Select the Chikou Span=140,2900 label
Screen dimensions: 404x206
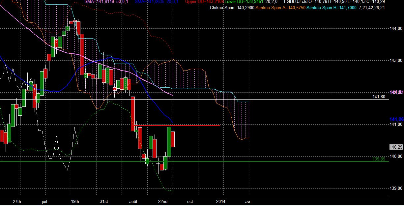tap(232, 8)
